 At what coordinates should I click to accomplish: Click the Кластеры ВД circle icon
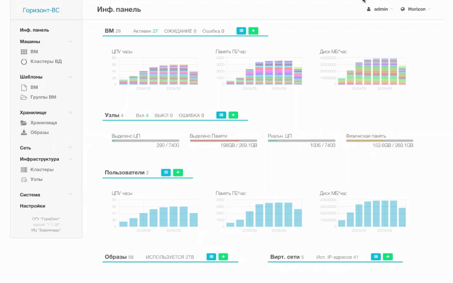click(x=24, y=62)
